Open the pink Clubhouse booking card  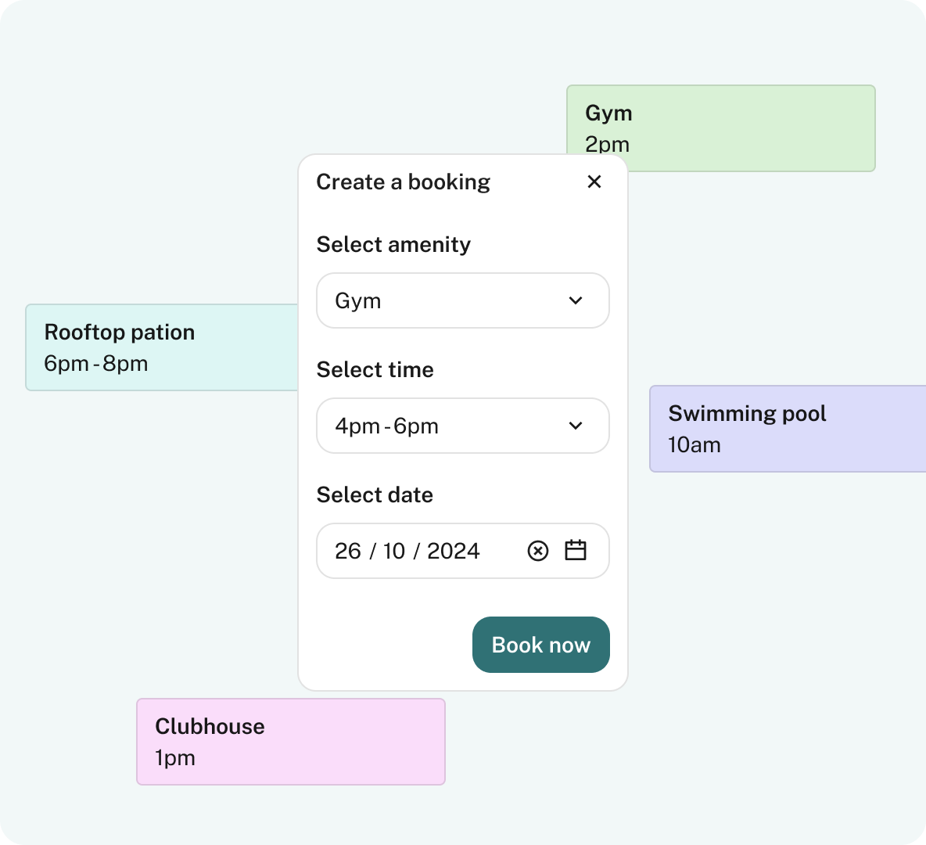point(291,742)
